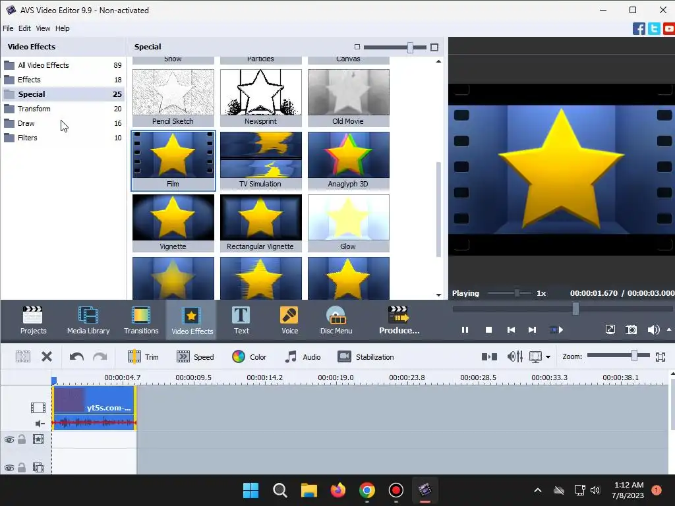This screenshot has height=506, width=675.
Task: Open the Text effects panel
Action: point(241,320)
